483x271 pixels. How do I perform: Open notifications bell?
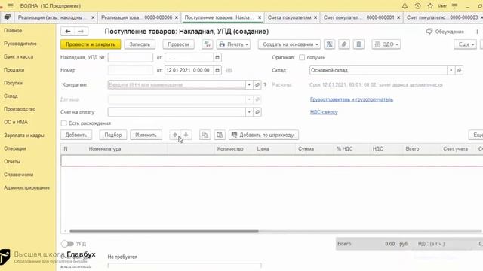click(x=405, y=6)
